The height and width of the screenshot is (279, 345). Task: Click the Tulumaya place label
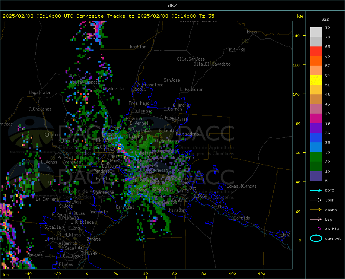click(x=143, y=111)
